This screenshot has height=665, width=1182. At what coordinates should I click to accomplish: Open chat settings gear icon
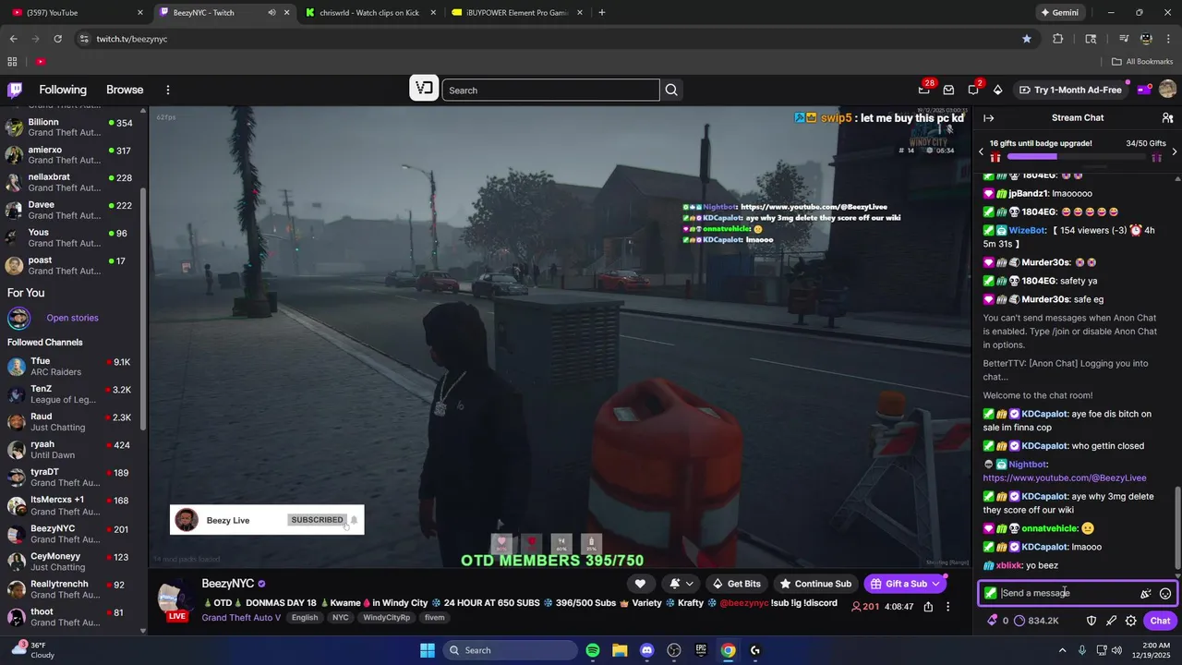tap(1130, 621)
